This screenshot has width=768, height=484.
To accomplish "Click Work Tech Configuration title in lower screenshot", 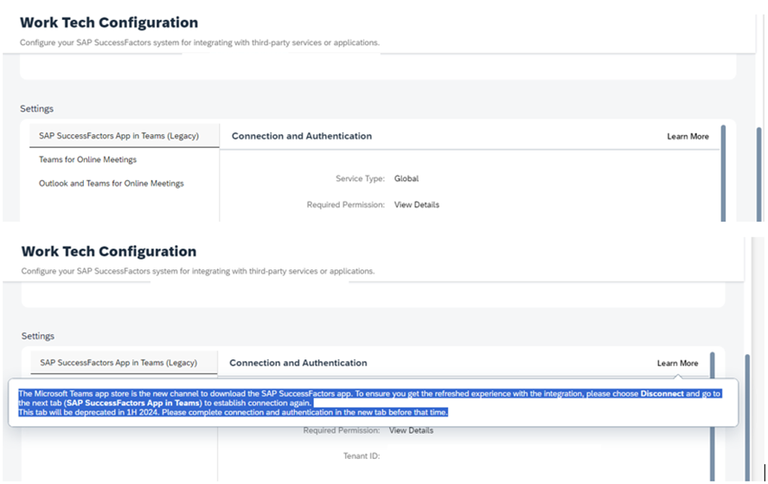I will click(109, 251).
